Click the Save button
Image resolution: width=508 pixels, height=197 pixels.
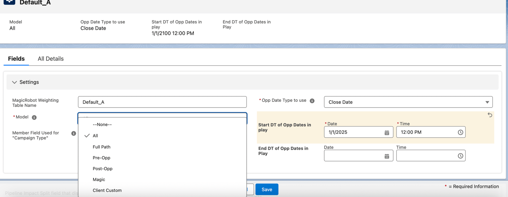(x=267, y=189)
